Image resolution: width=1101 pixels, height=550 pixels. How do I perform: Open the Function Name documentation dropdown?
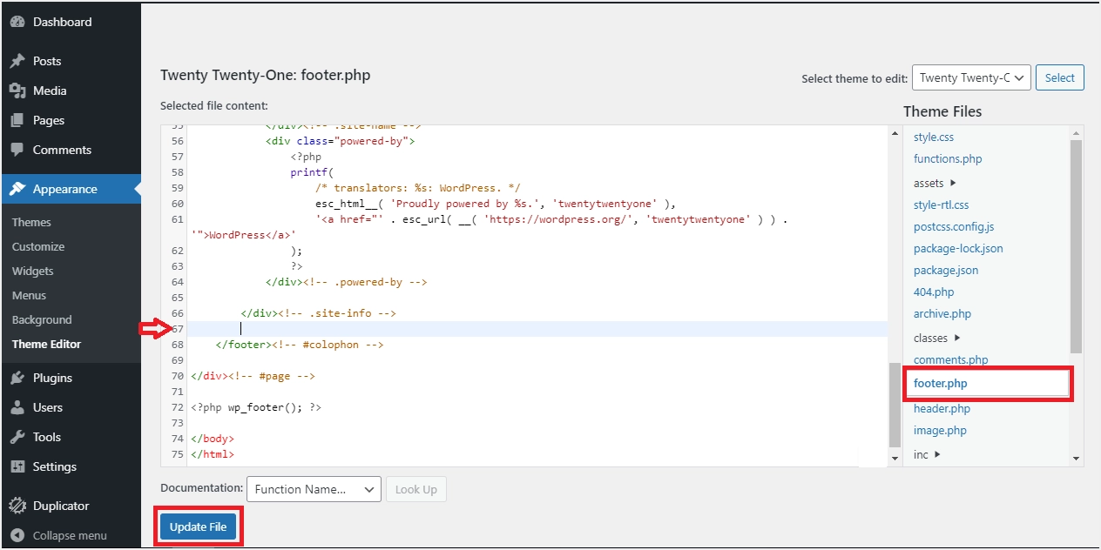pos(314,489)
